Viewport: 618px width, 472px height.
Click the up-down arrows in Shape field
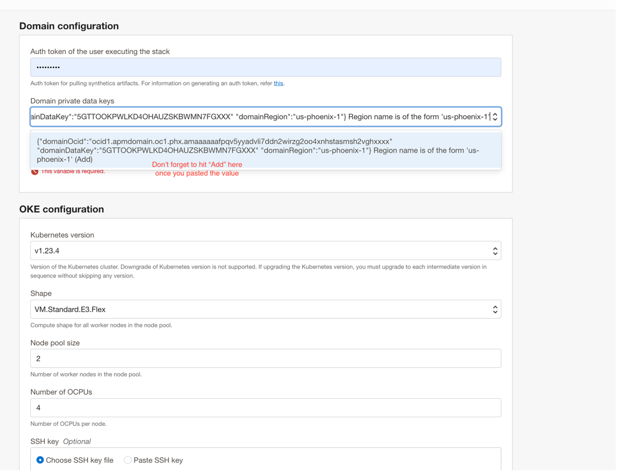click(495, 309)
